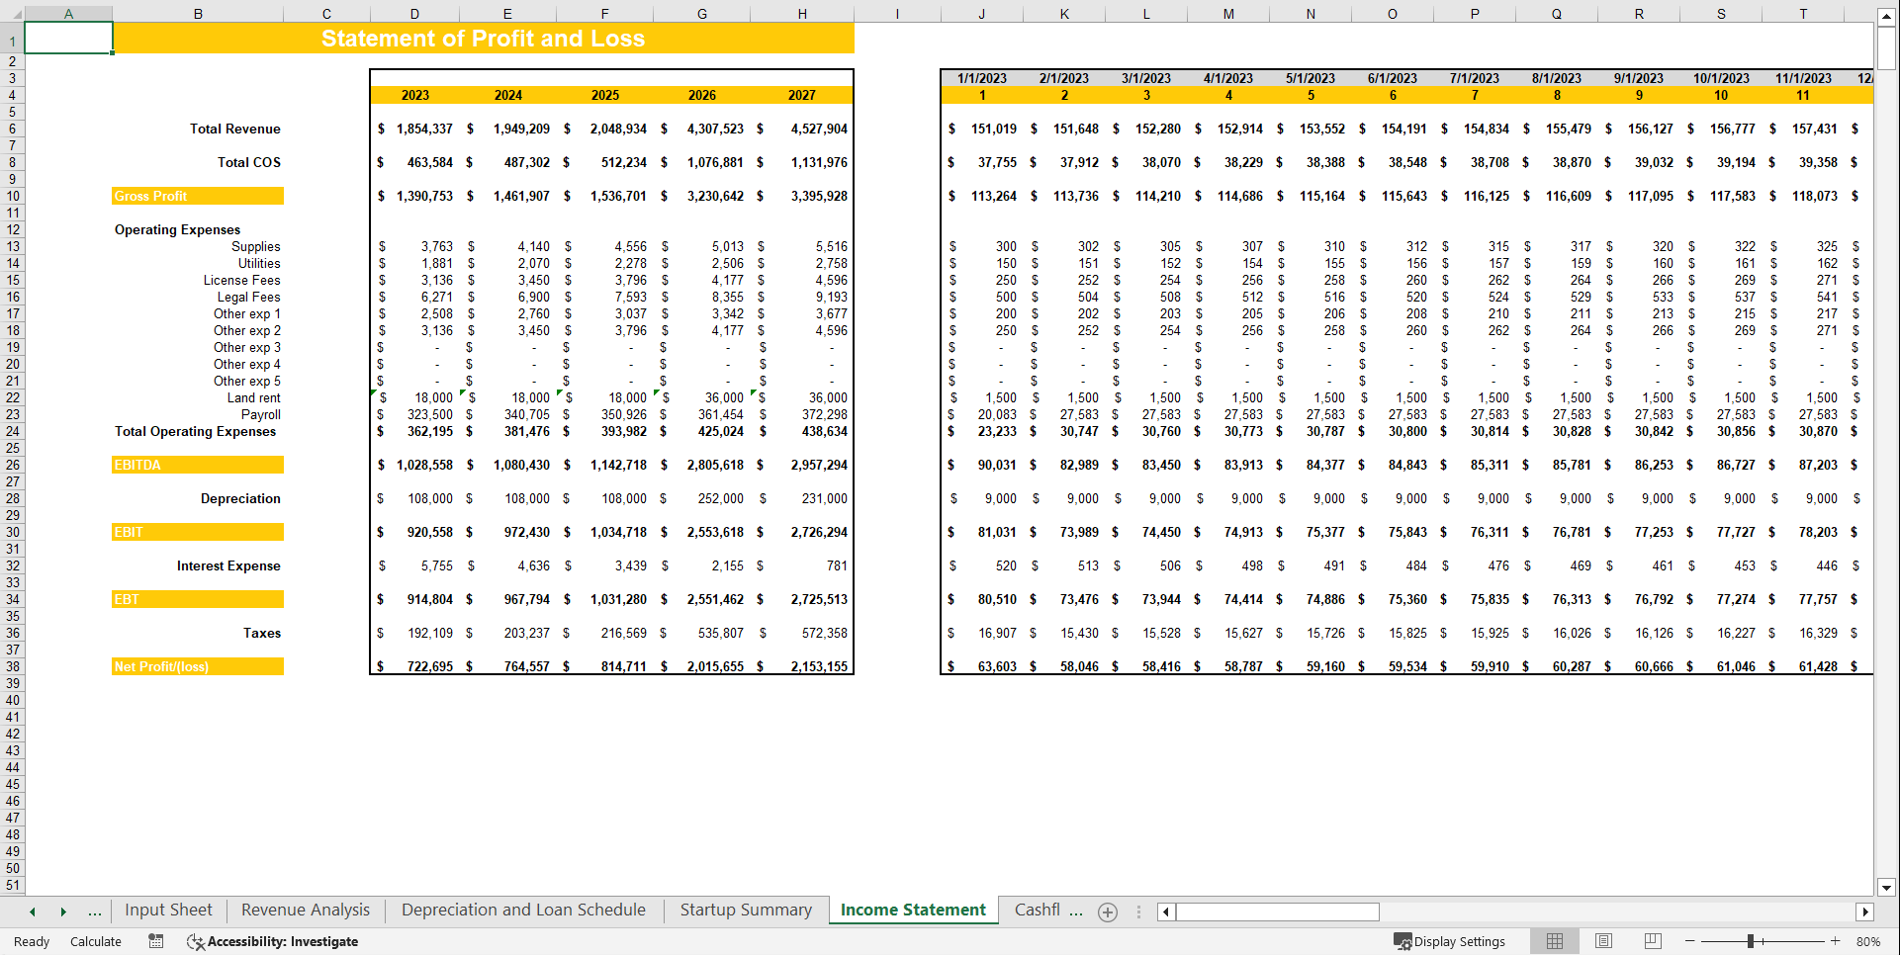The image size is (1900, 955).
Task: Click Calculate in the status bar
Action: (95, 941)
